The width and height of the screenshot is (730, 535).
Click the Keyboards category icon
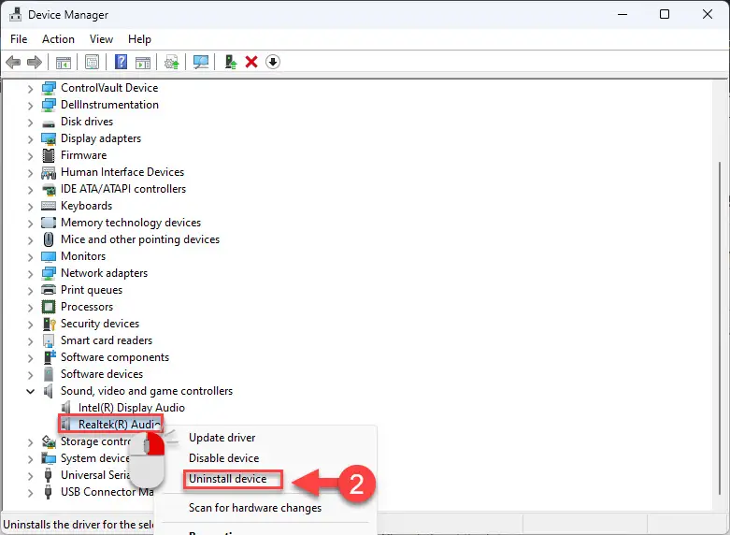click(49, 206)
